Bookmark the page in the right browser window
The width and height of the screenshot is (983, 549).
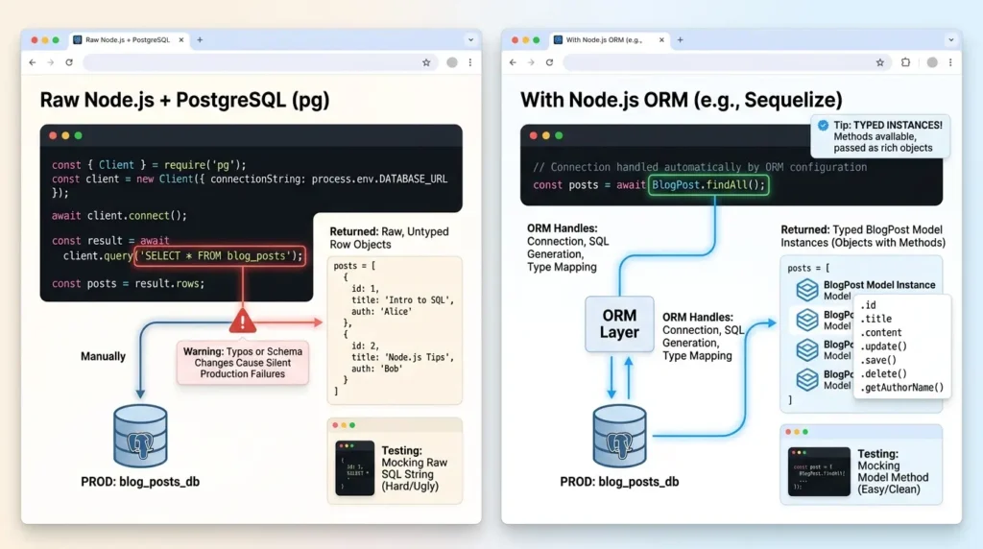click(880, 62)
